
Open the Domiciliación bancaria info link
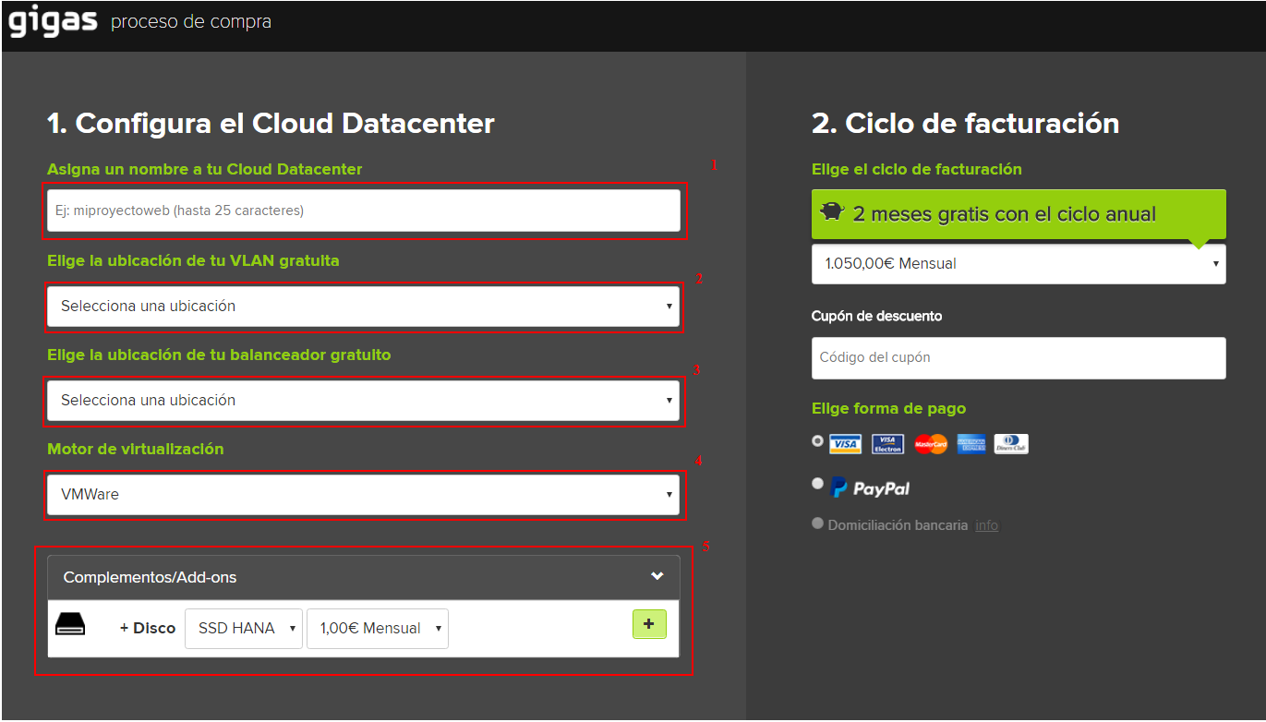click(x=987, y=525)
